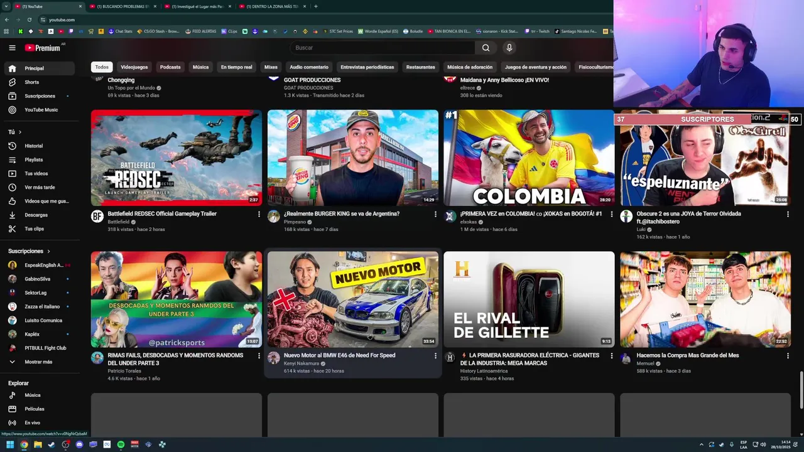Open the Windows Start menu
Image resolution: width=804 pixels, height=452 pixels.
[10, 444]
